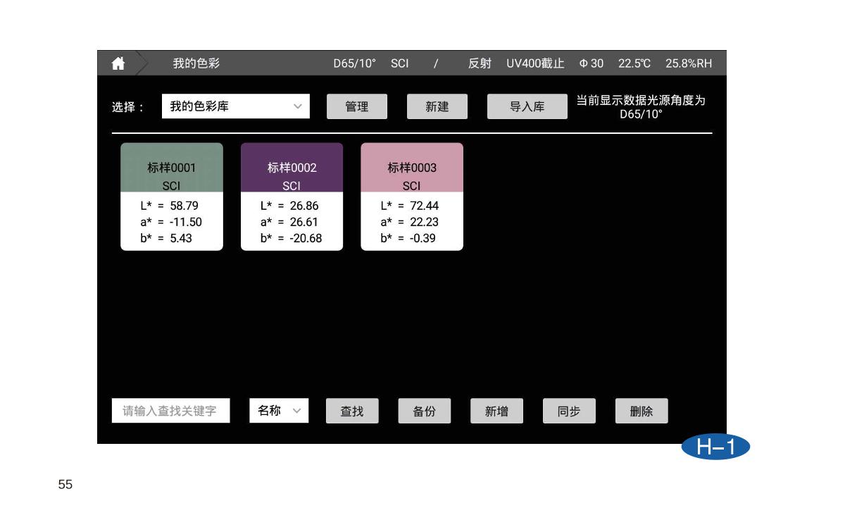Click the home icon in the top bar

point(118,63)
